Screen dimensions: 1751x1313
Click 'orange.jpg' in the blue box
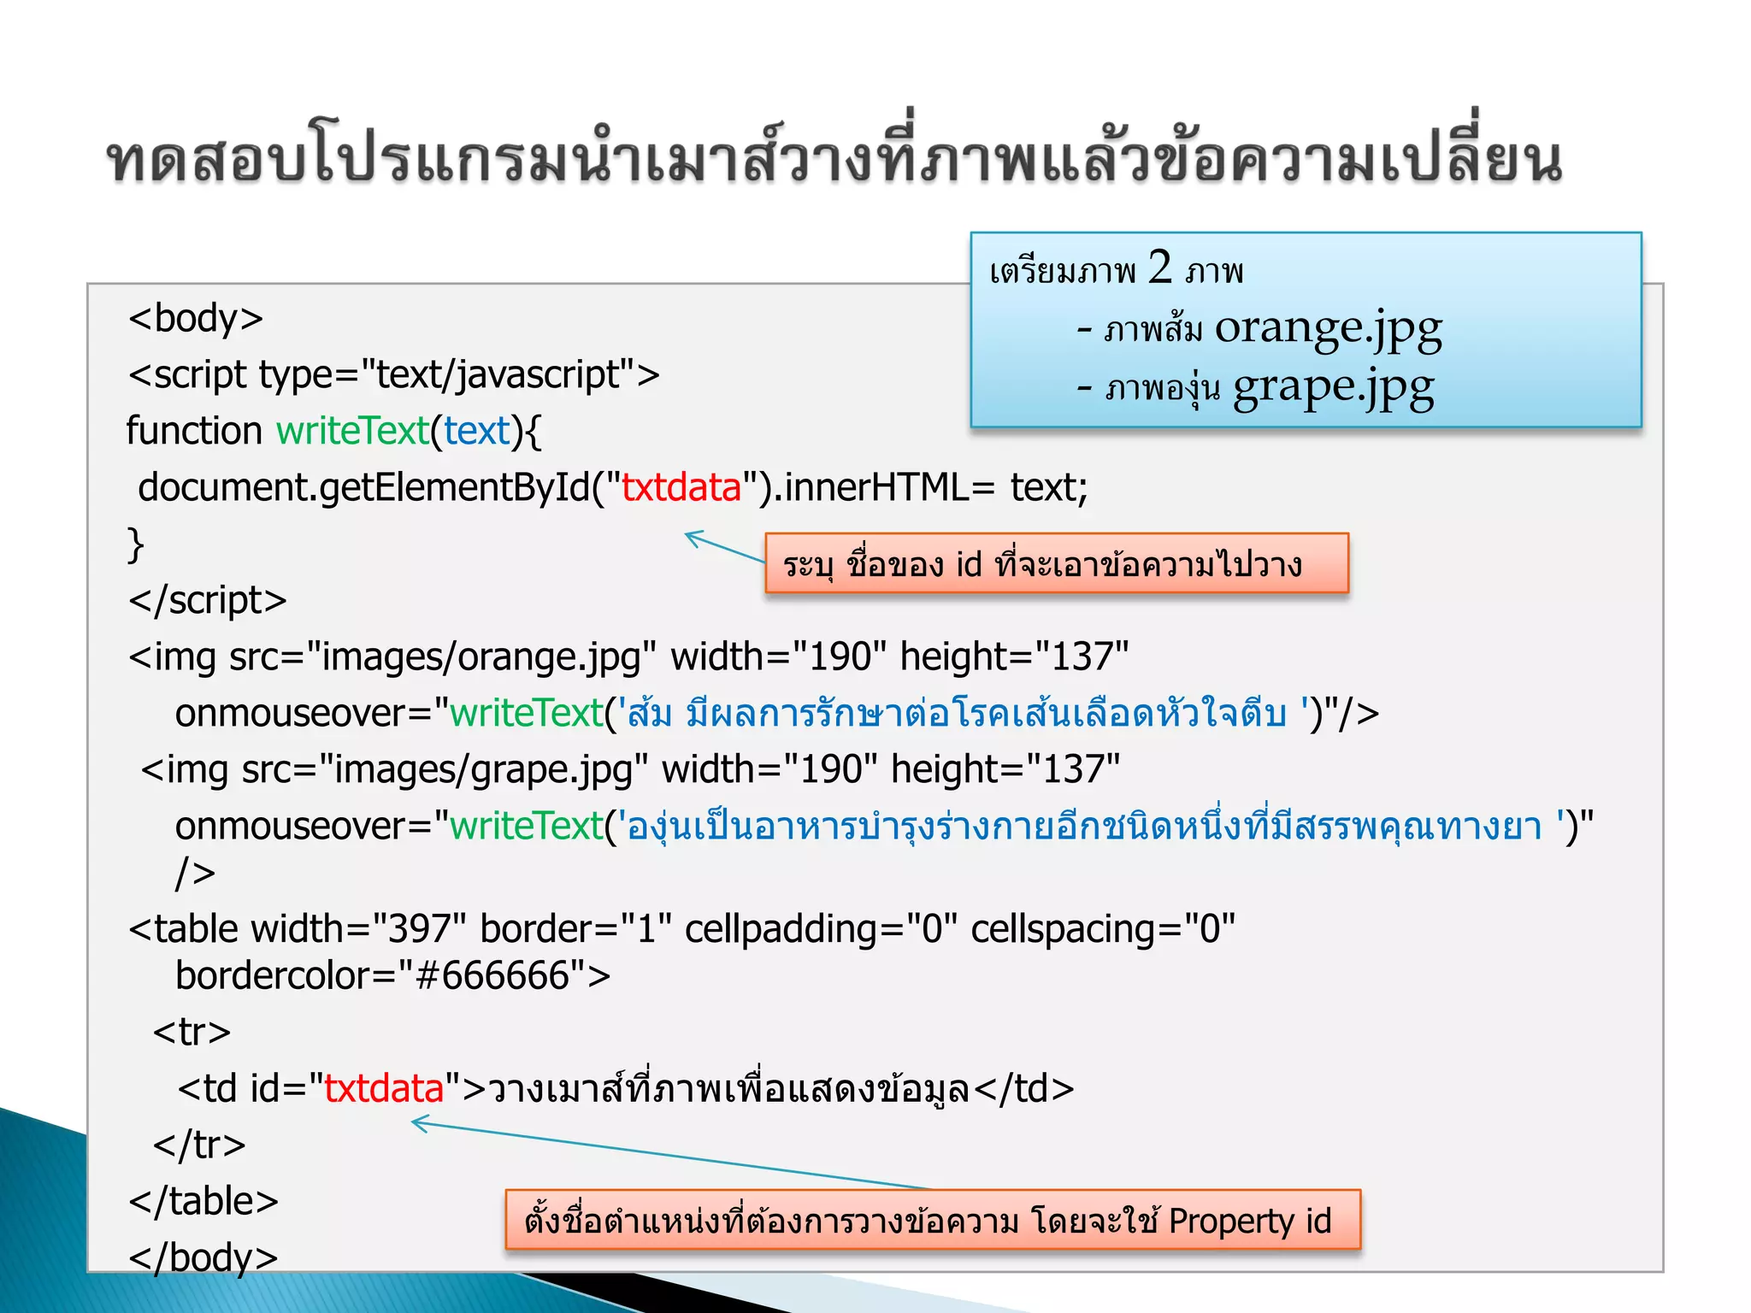[x=1329, y=329]
